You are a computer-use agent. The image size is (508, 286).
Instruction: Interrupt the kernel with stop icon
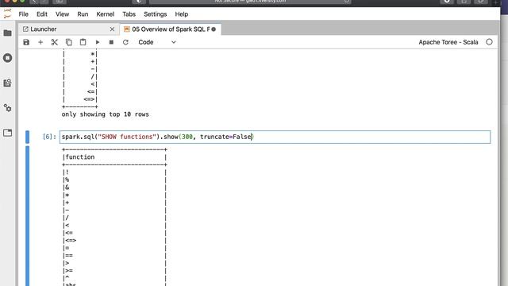click(111, 42)
